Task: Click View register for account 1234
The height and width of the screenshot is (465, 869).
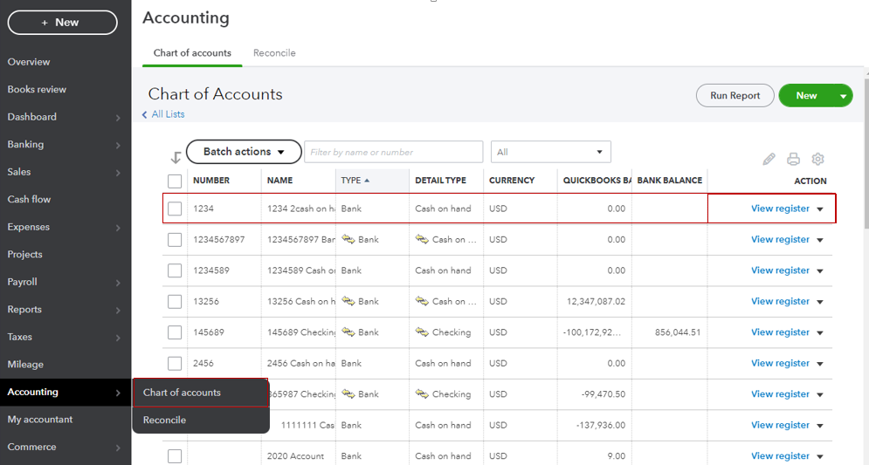Action: [780, 209]
